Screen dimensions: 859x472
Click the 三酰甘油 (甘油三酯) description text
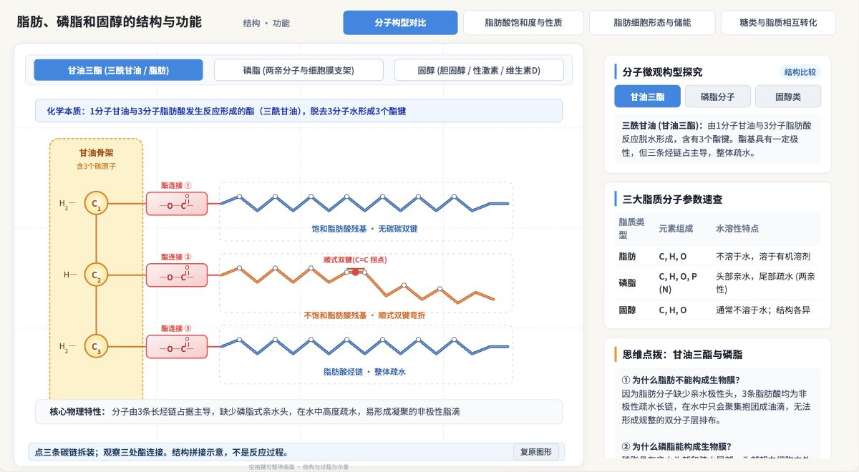(x=718, y=139)
